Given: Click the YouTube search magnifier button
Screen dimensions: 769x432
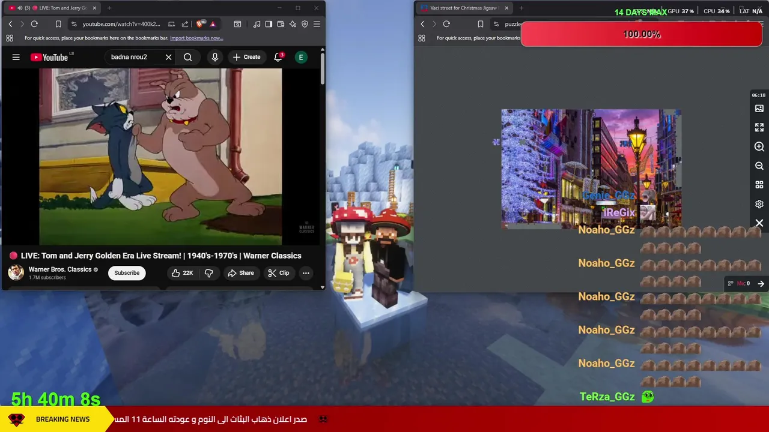Looking at the screenshot, I should (188, 57).
